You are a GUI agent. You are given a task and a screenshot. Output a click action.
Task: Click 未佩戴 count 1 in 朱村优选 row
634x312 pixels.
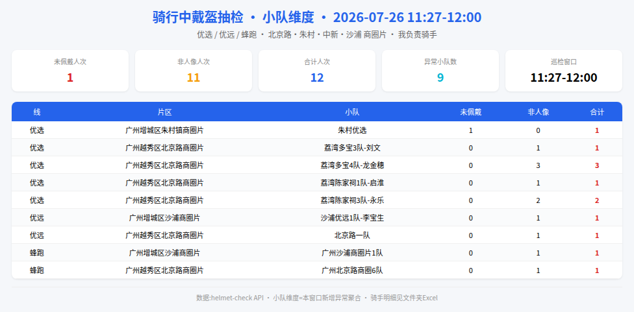pyautogui.click(x=471, y=130)
